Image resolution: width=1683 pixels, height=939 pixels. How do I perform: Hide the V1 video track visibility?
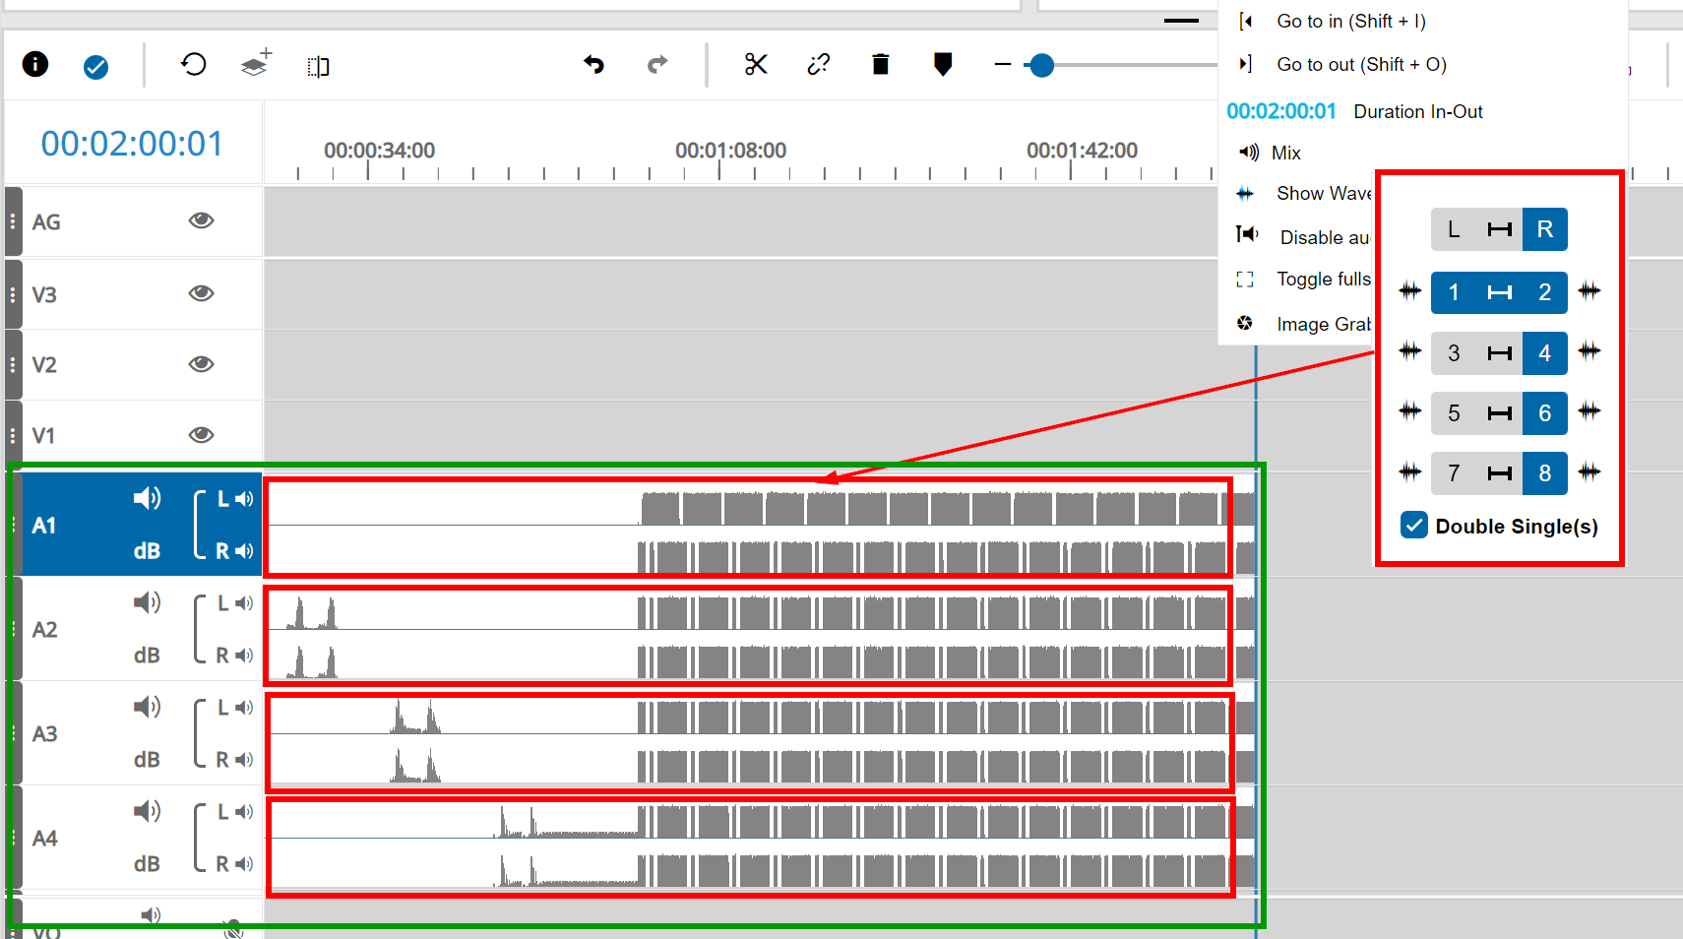tap(201, 433)
